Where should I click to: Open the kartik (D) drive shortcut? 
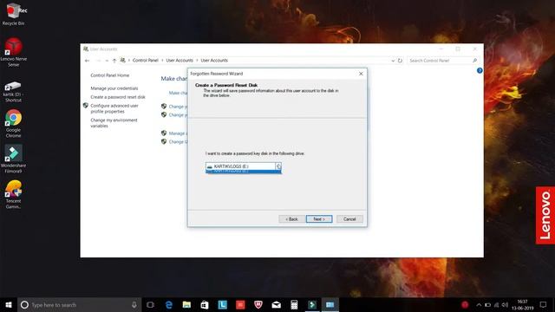point(13,92)
